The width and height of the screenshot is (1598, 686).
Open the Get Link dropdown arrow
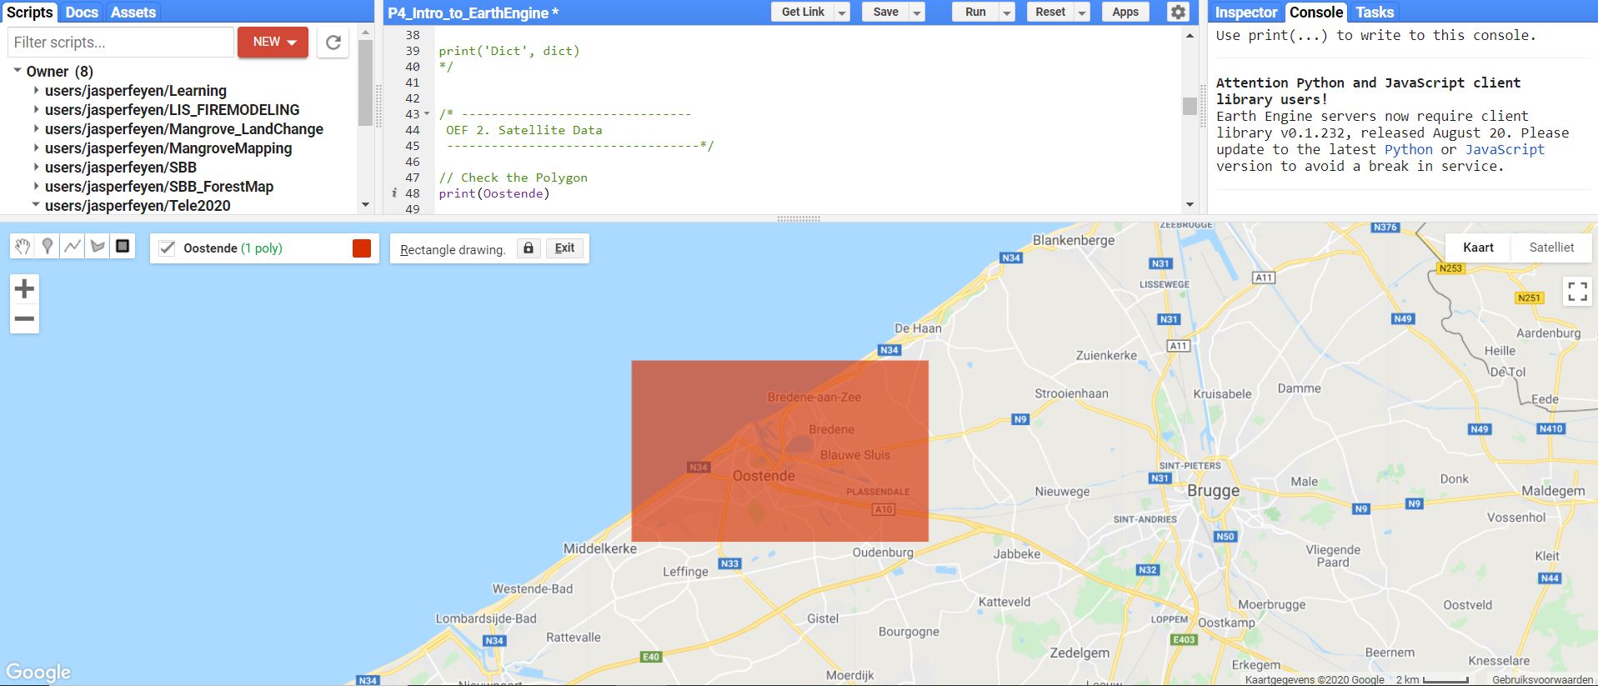pos(842,13)
